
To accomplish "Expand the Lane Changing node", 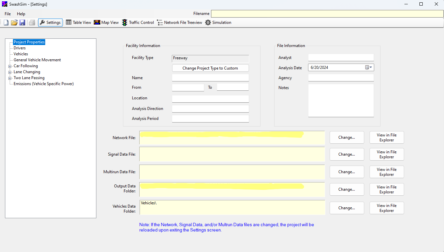I will coord(10,72).
